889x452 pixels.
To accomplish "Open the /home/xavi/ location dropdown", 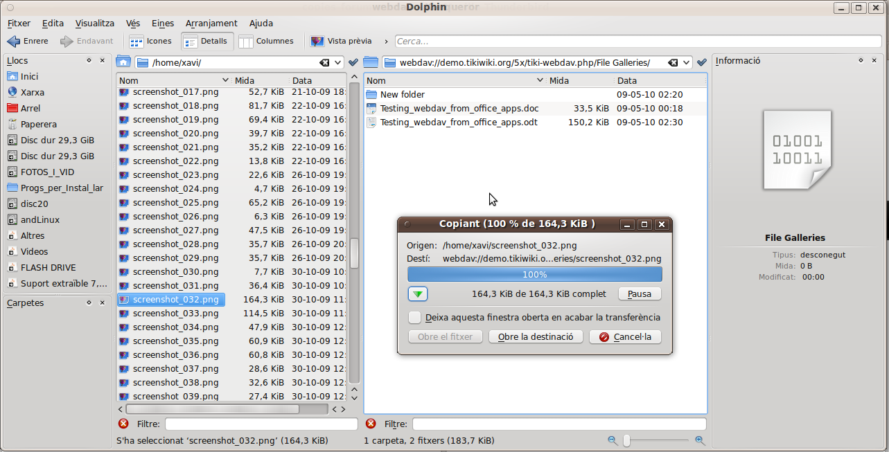I will pyautogui.click(x=338, y=63).
